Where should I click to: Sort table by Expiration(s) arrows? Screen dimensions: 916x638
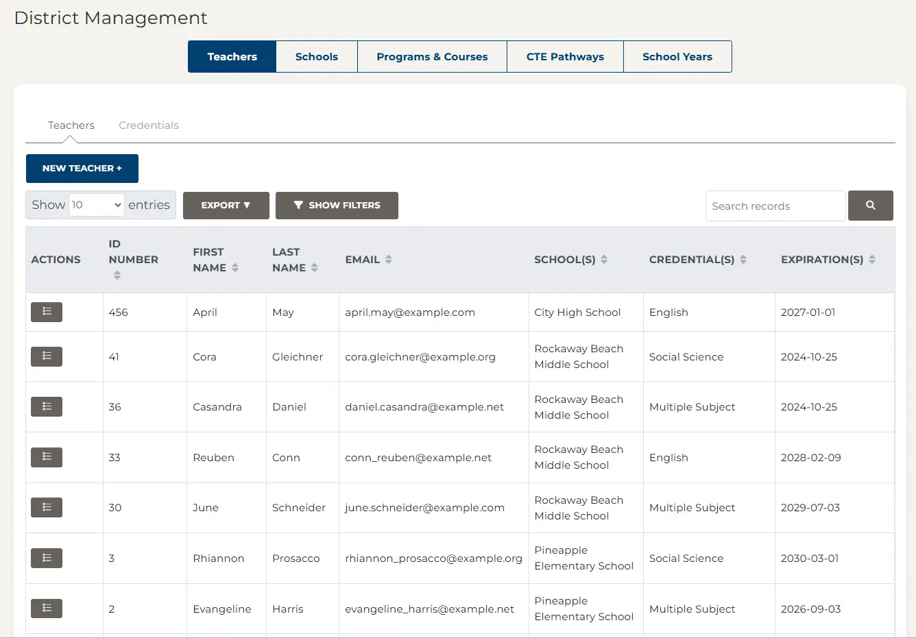[x=872, y=259]
